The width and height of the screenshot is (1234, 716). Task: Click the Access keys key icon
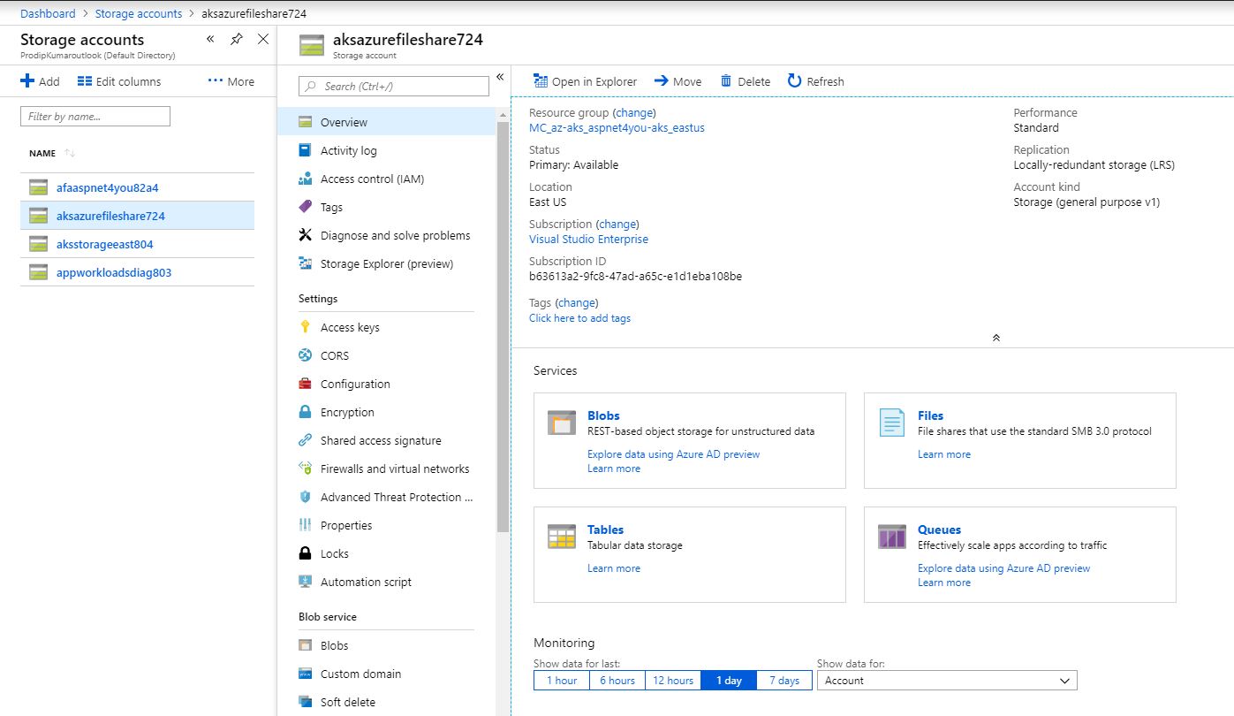tap(305, 327)
